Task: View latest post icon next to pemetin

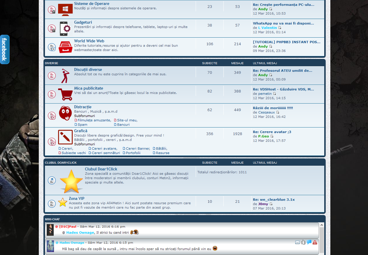Action: [274, 94]
